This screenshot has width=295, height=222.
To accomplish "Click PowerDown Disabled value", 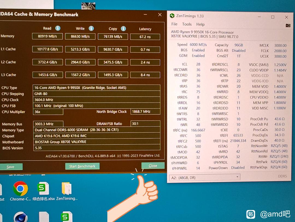I will click(238, 168).
